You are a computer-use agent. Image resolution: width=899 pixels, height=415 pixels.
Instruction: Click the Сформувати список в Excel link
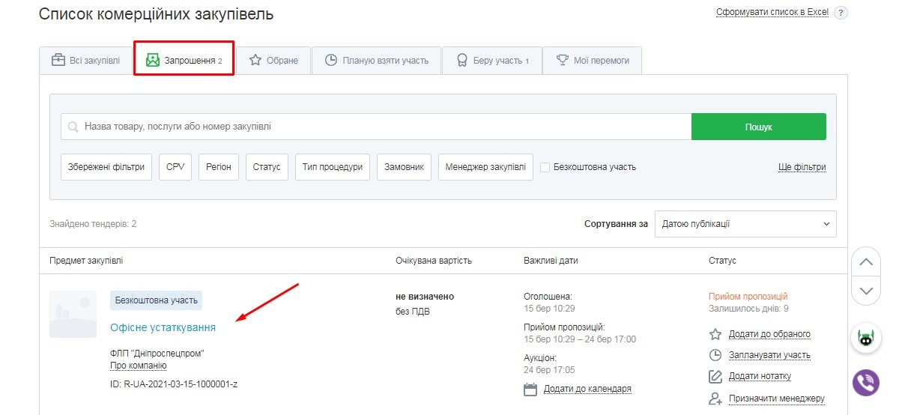click(x=772, y=13)
